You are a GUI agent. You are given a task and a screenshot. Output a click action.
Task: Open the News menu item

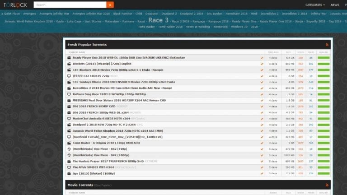(335, 5)
